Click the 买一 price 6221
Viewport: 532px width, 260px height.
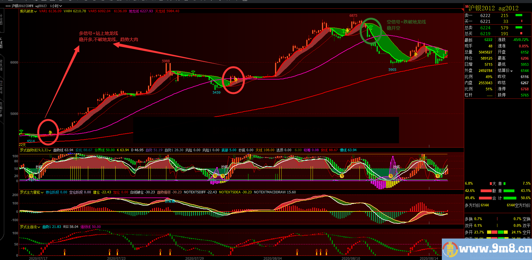pyautogui.click(x=485, y=21)
